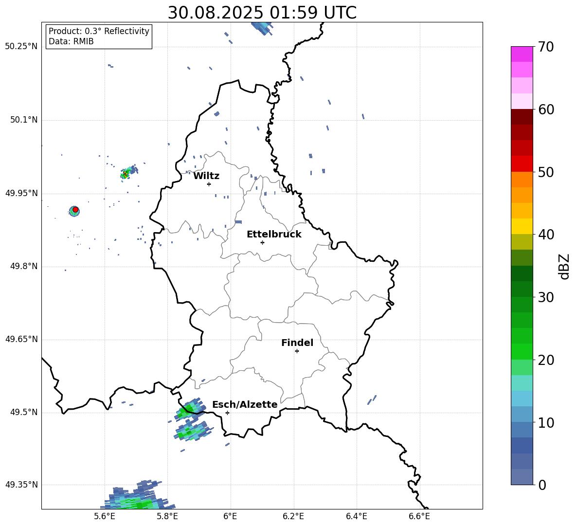Click the 49.65°N latitude label
Screen dimensions: 576x526
[x=21, y=339]
